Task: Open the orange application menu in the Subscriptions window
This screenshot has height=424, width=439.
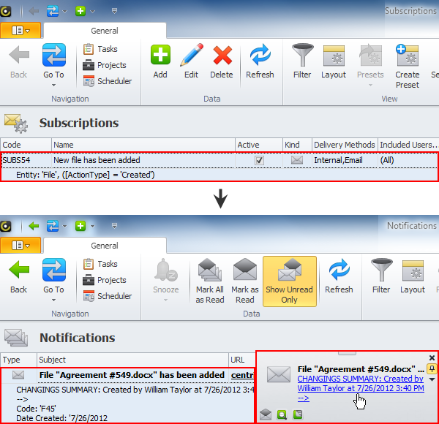Action: [x=20, y=30]
